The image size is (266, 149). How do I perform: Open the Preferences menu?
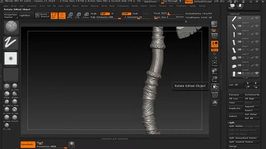(x=123, y=6)
